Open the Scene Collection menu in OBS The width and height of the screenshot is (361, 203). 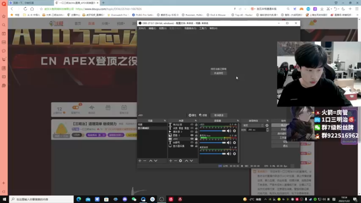(190, 28)
